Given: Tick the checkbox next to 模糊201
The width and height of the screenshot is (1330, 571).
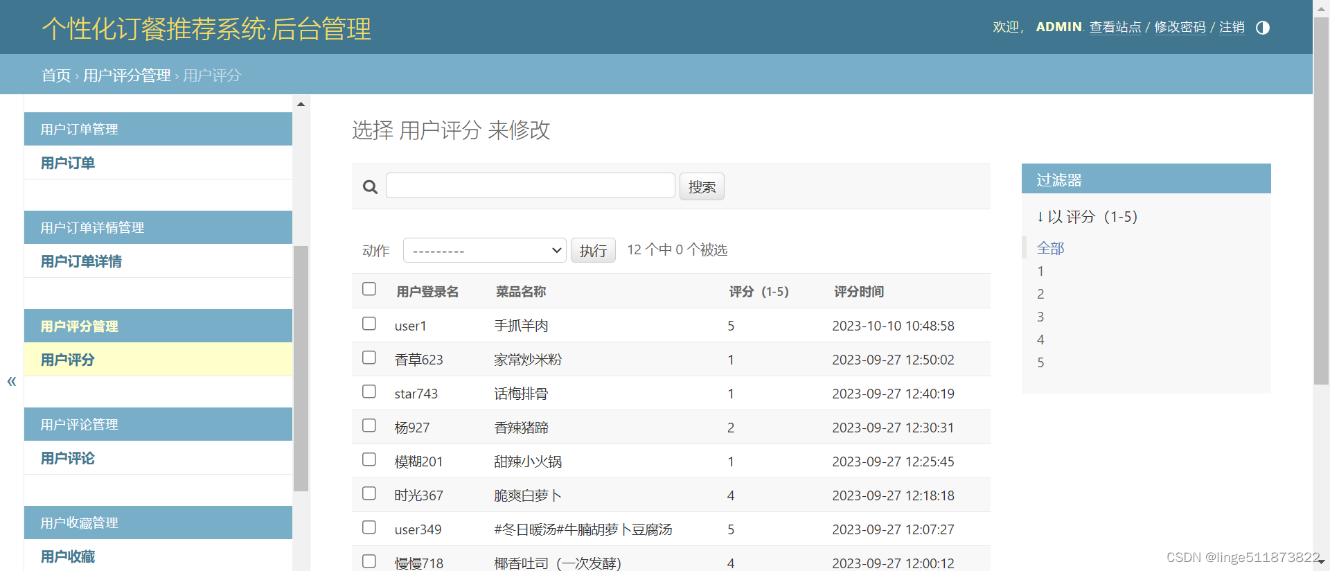Looking at the screenshot, I should pyautogui.click(x=369, y=459).
